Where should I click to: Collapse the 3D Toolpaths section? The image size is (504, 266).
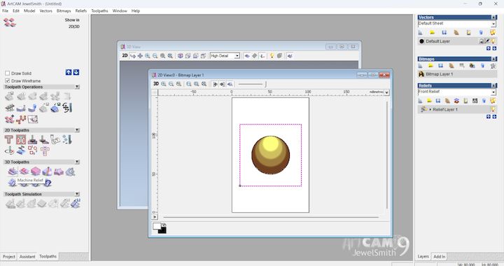(77, 162)
